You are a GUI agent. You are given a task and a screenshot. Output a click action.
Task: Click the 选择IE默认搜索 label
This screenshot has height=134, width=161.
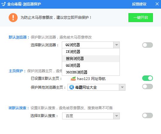(44, 116)
